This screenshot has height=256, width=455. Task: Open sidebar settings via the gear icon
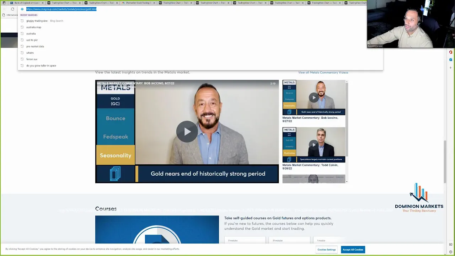point(451,252)
